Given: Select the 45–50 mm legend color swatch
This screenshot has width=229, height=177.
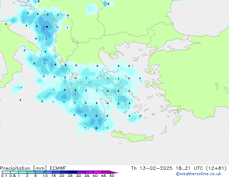Looking at the screenshot, I should click(x=106, y=172).
